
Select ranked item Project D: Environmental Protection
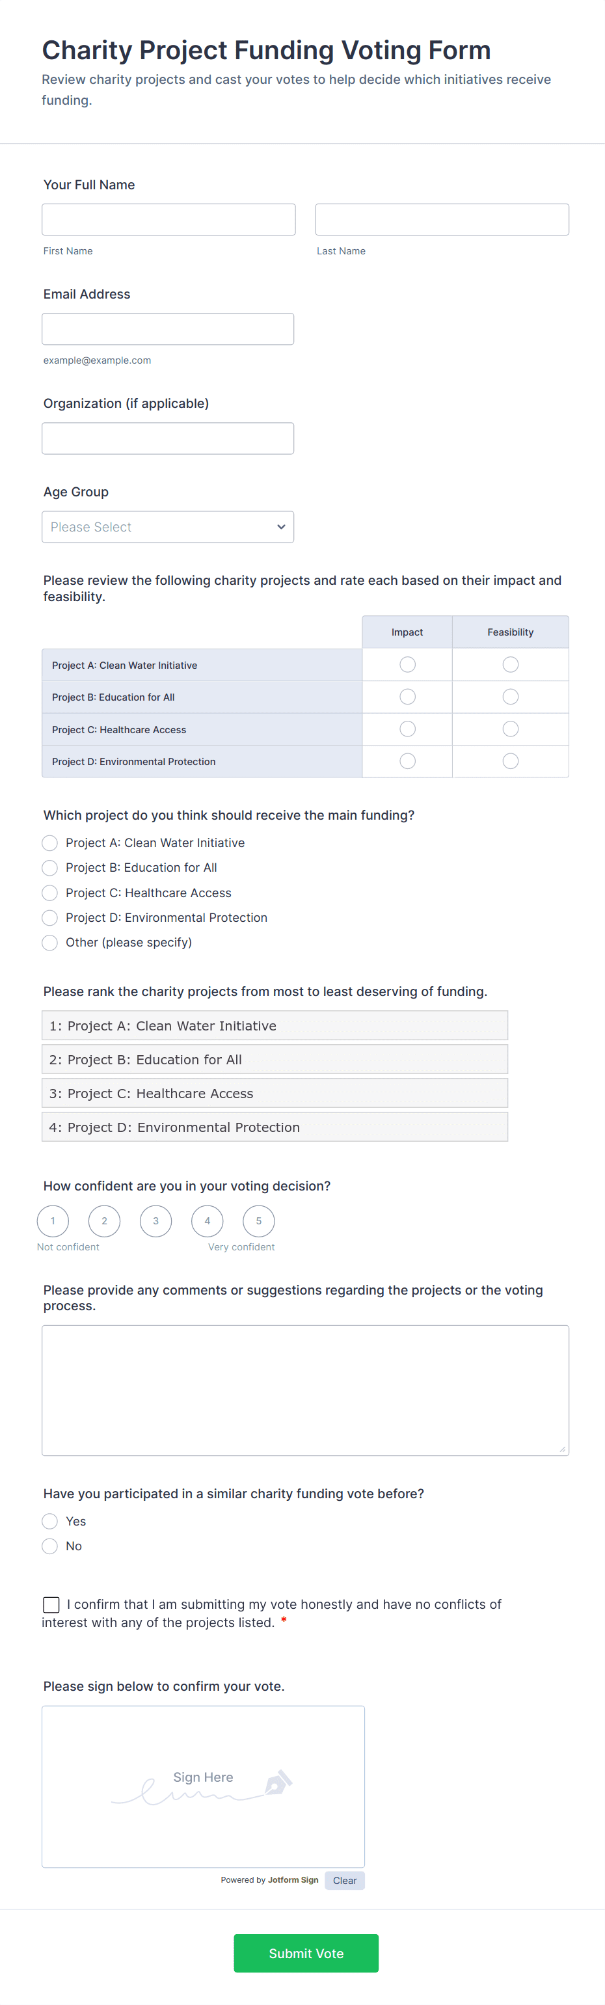274,1127
